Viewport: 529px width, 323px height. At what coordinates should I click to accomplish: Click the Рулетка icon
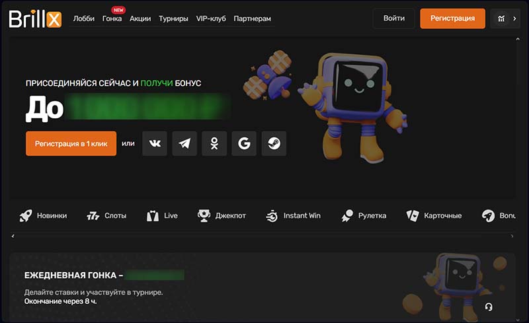pos(346,215)
